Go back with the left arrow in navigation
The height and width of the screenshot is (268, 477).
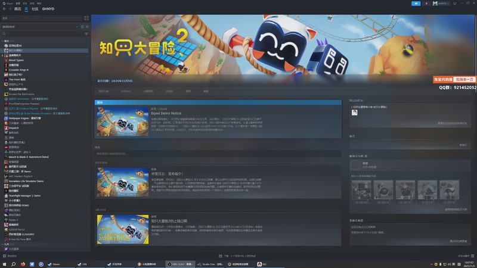(x=4, y=9)
